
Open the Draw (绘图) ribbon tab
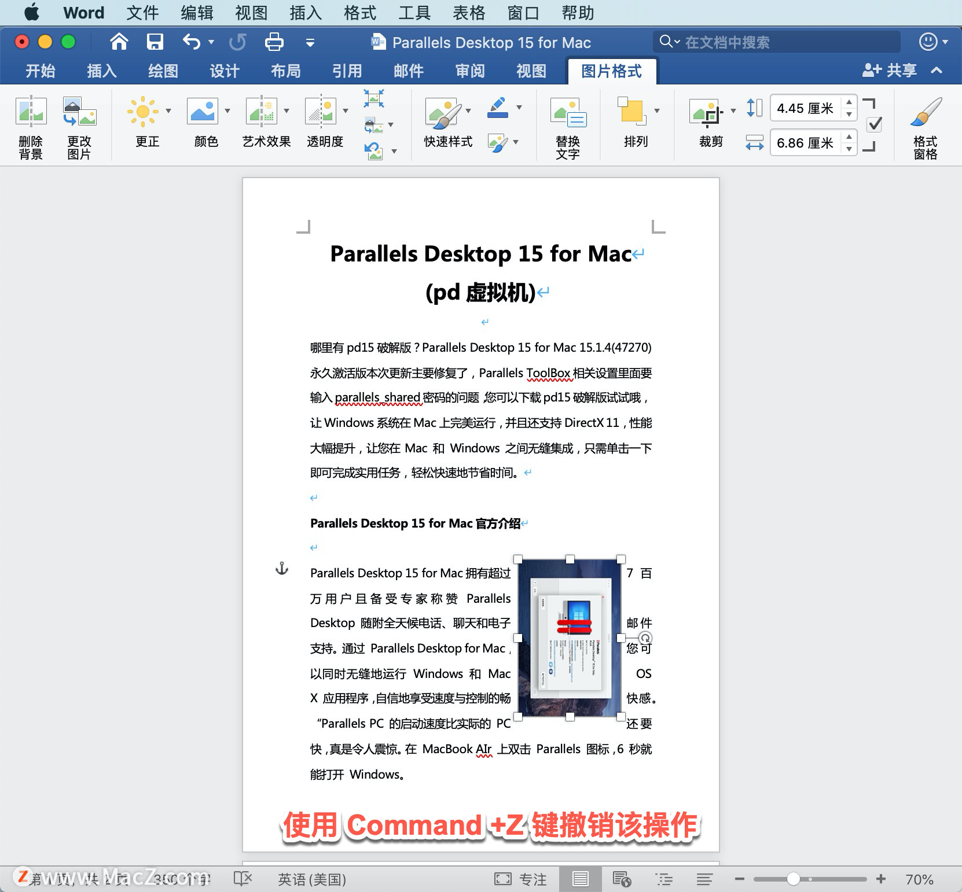coord(163,71)
